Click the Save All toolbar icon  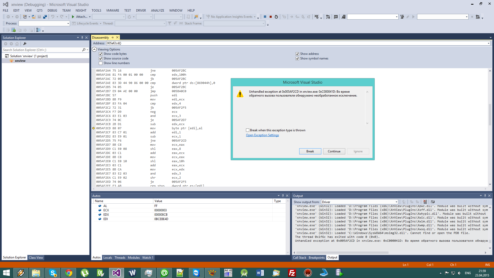click(x=45, y=17)
